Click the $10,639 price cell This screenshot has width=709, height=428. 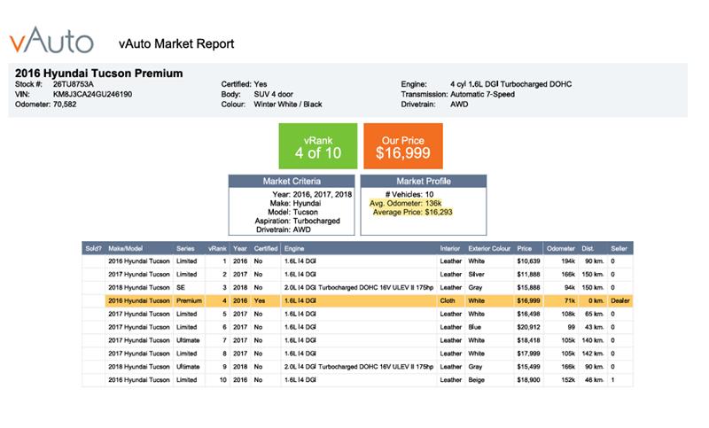528,261
